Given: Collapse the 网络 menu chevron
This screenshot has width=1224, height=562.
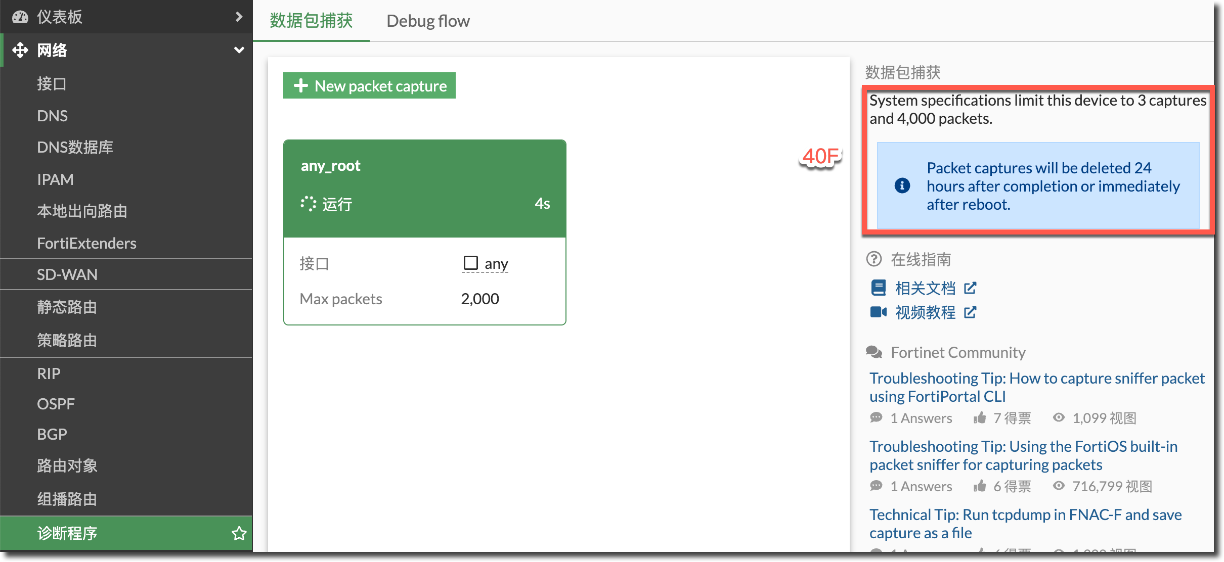Looking at the screenshot, I should (x=239, y=50).
